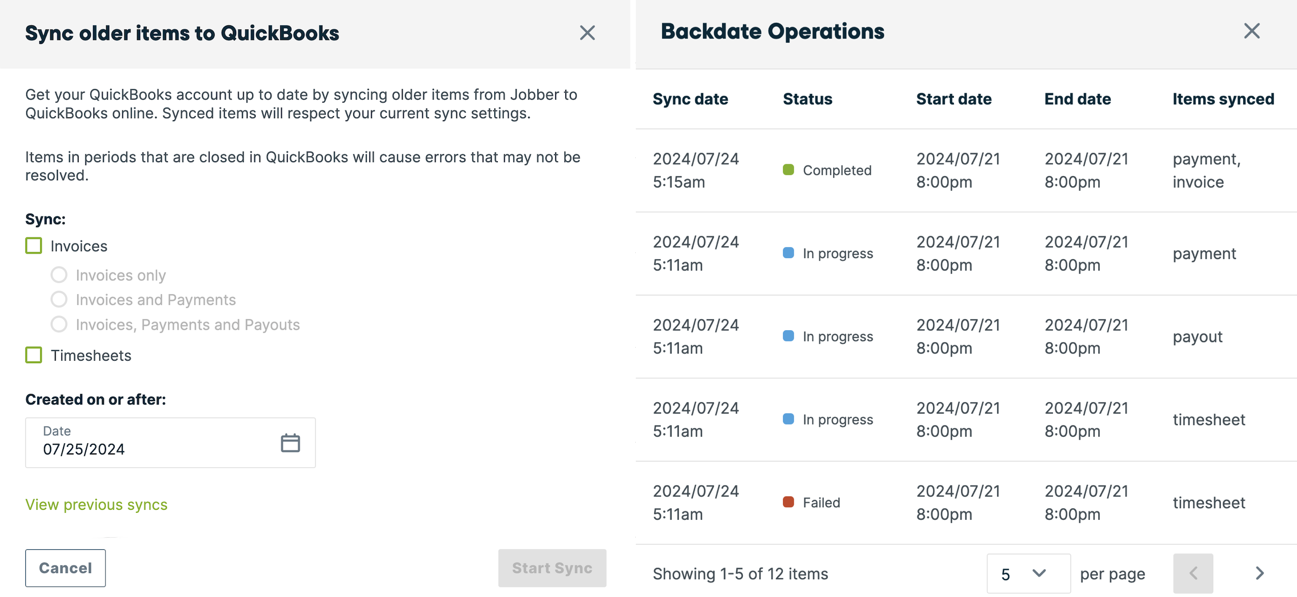
Task: Sort by the Sync date column header
Action: pyautogui.click(x=691, y=98)
